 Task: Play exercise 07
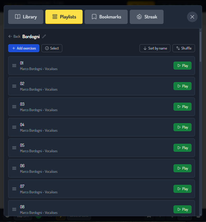(183, 189)
